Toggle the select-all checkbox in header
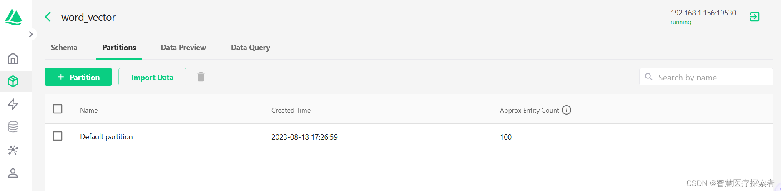 click(58, 109)
